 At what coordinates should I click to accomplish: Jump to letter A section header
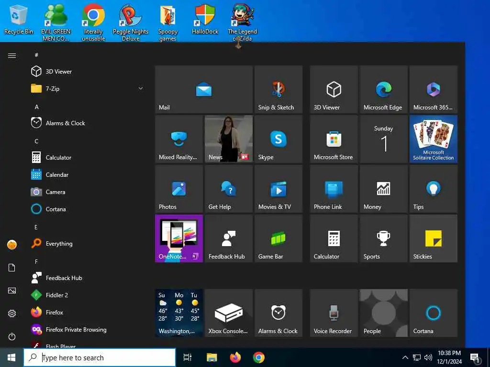[36, 107]
